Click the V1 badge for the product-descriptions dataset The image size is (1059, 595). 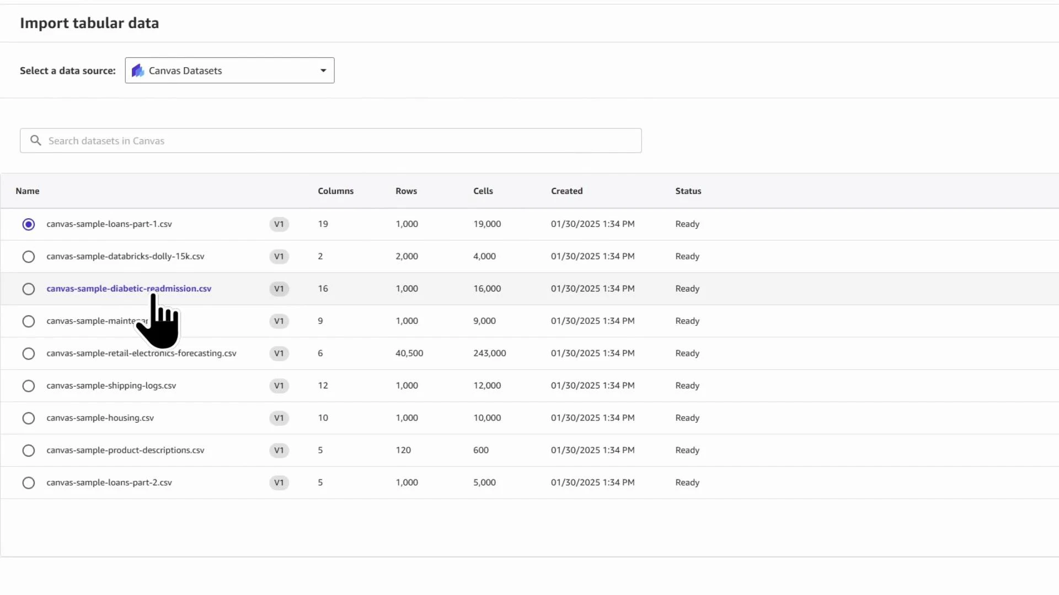click(279, 450)
